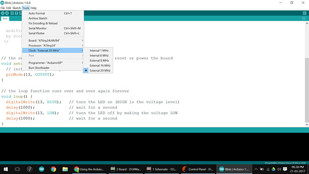Click Burn Bootloader
Screen dimensions: 309x174
pyautogui.click(x=53, y=68)
